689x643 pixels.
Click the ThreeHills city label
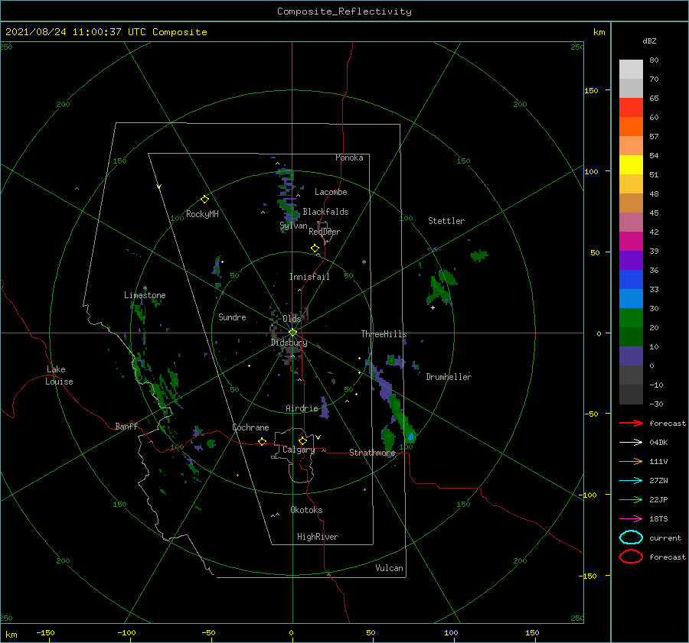pos(384,334)
